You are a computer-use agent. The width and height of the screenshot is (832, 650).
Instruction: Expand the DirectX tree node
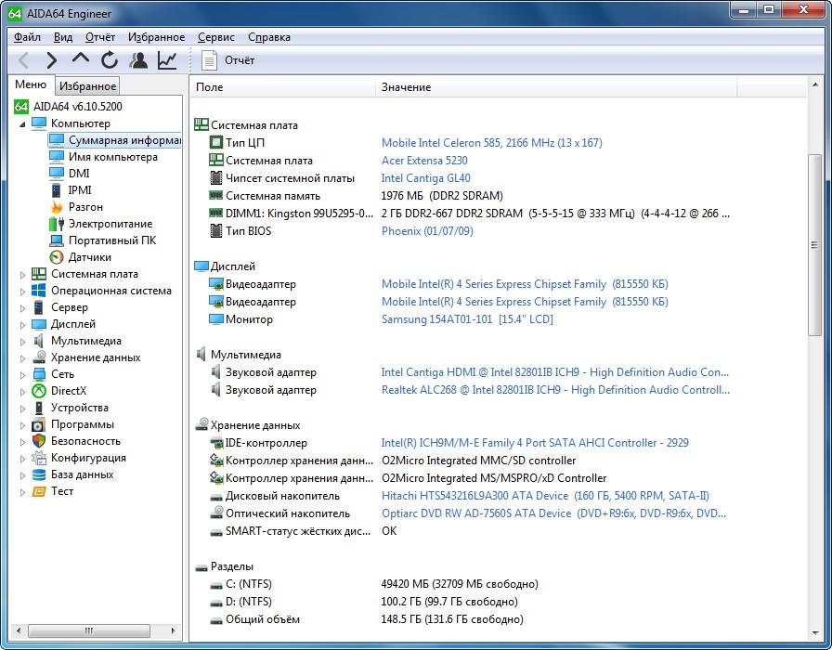pos(22,392)
